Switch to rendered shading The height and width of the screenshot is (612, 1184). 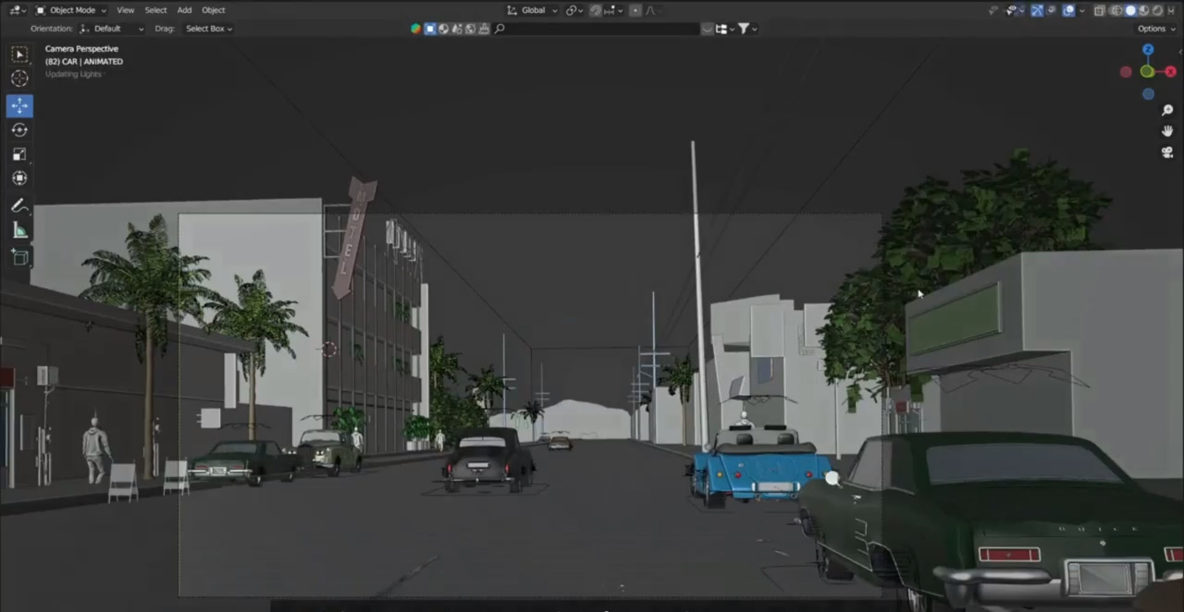click(1157, 10)
